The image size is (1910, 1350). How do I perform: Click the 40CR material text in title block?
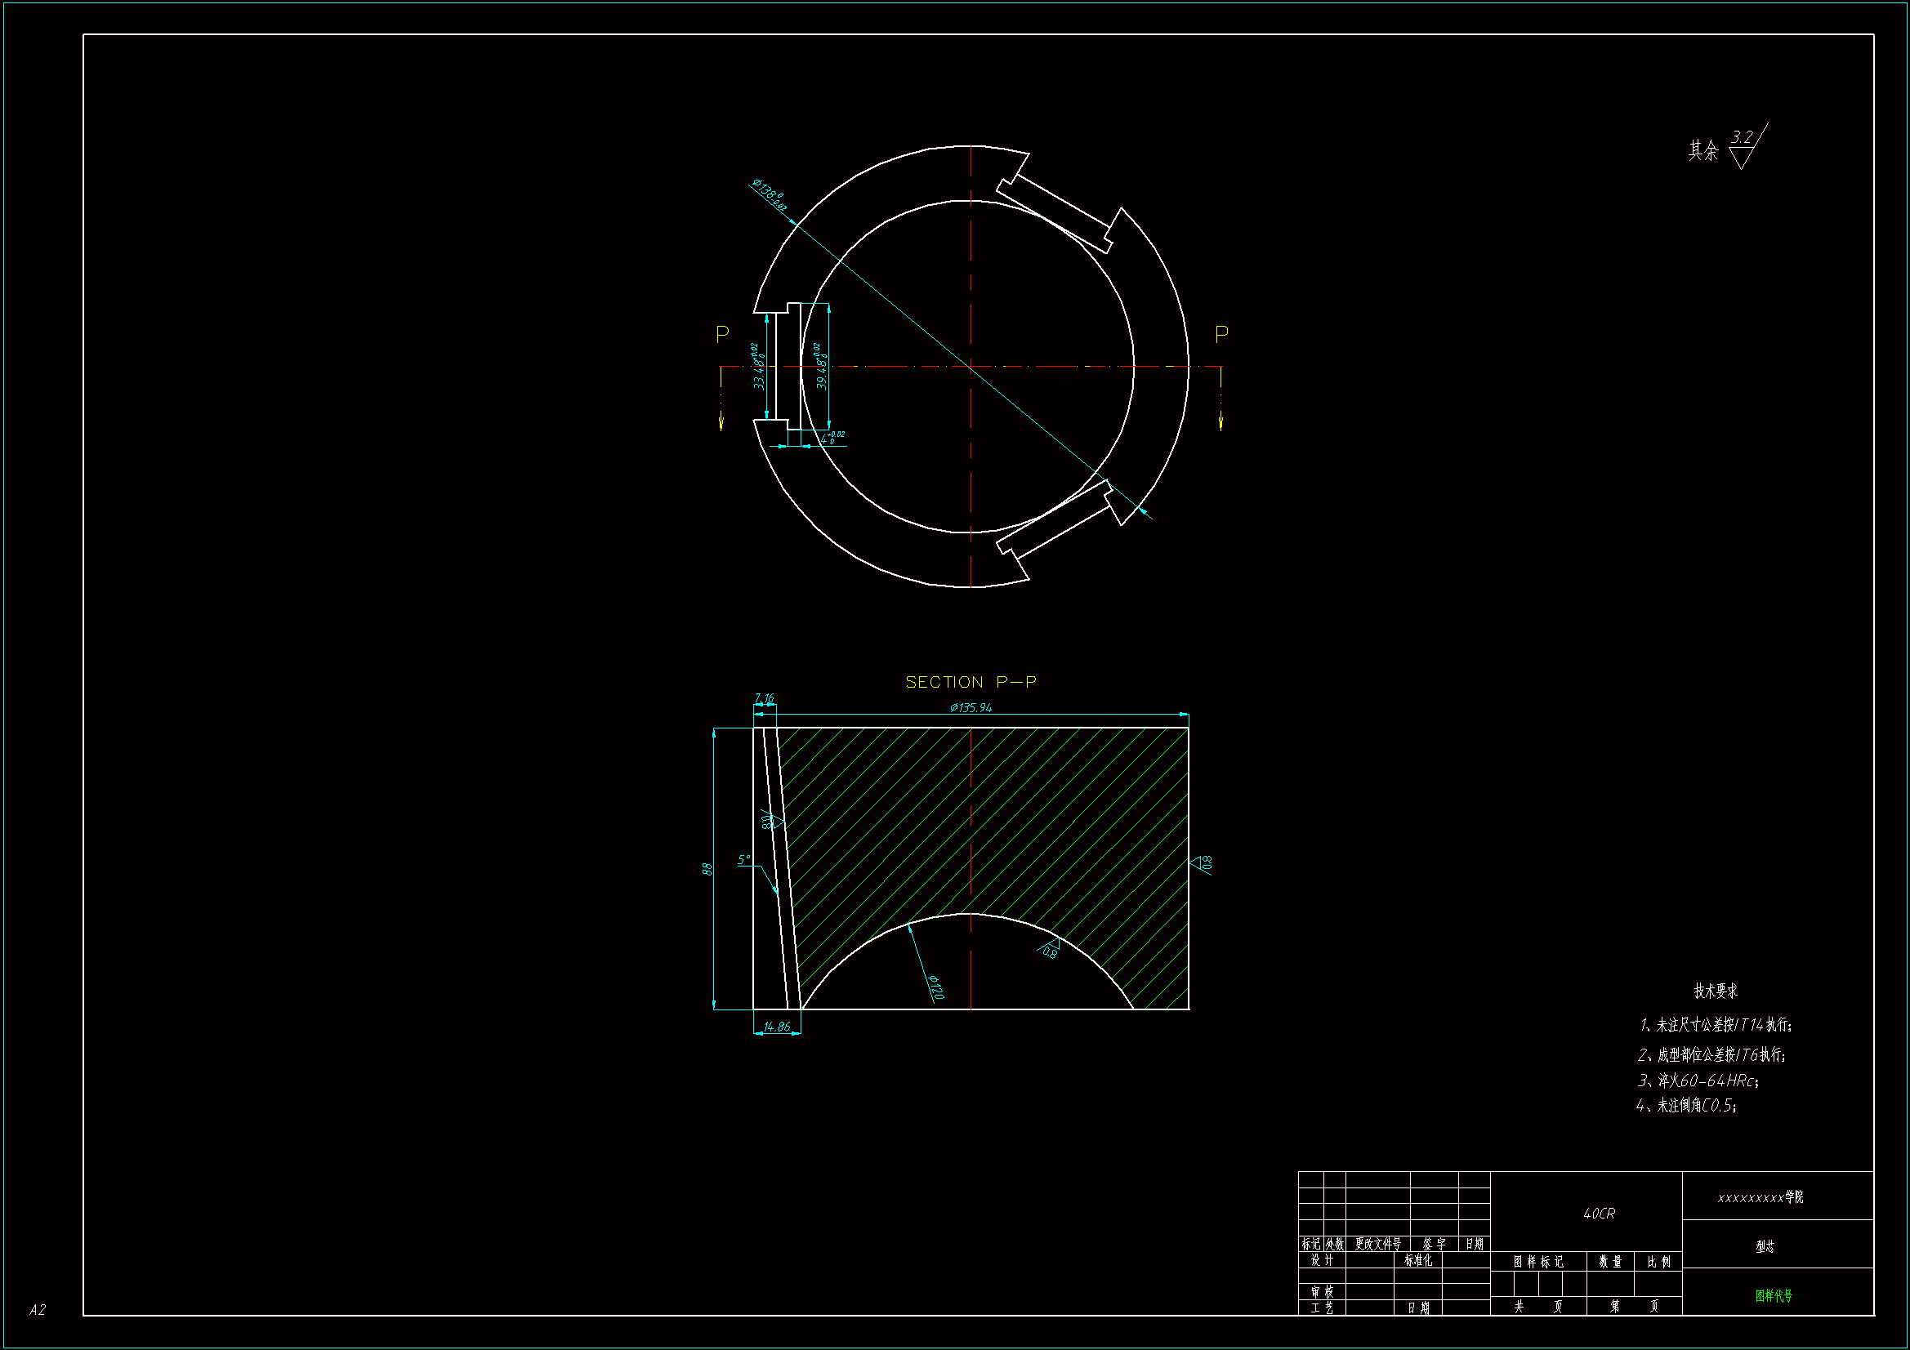(x=1599, y=1214)
